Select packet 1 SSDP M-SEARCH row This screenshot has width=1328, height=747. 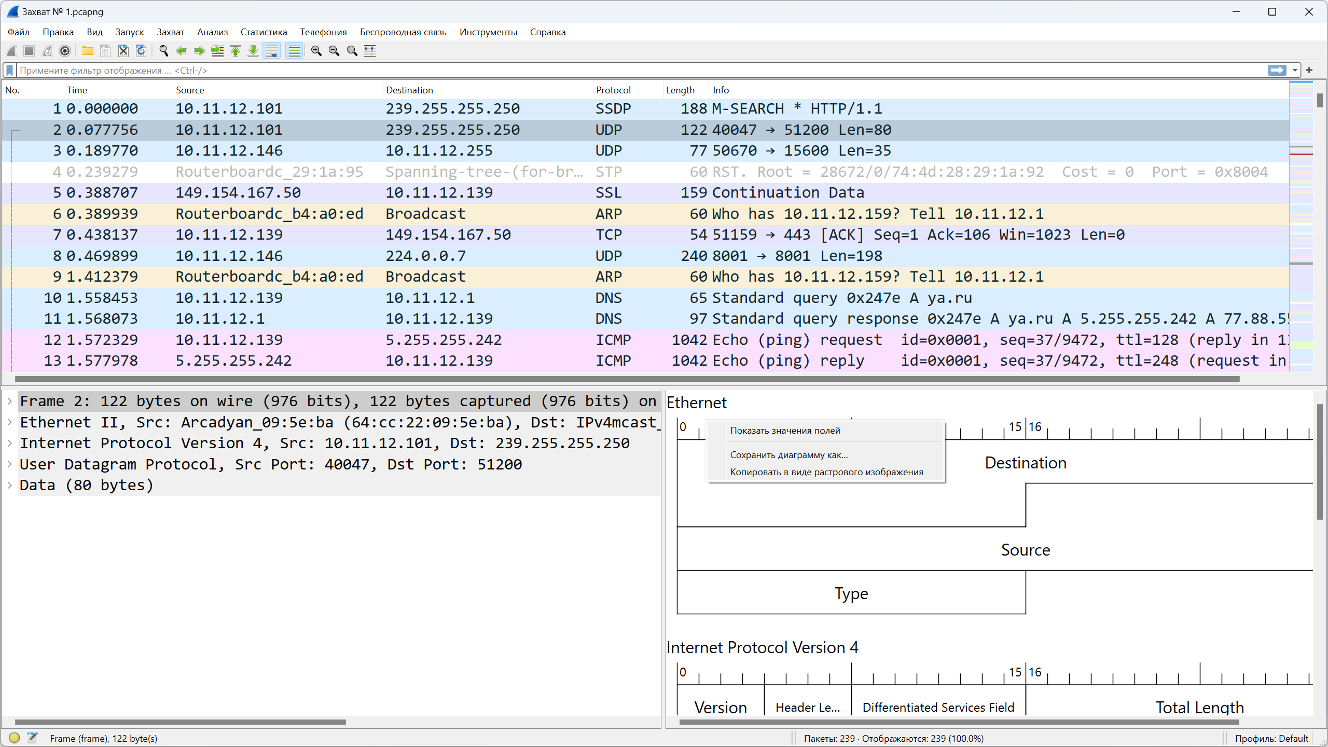[645, 109]
